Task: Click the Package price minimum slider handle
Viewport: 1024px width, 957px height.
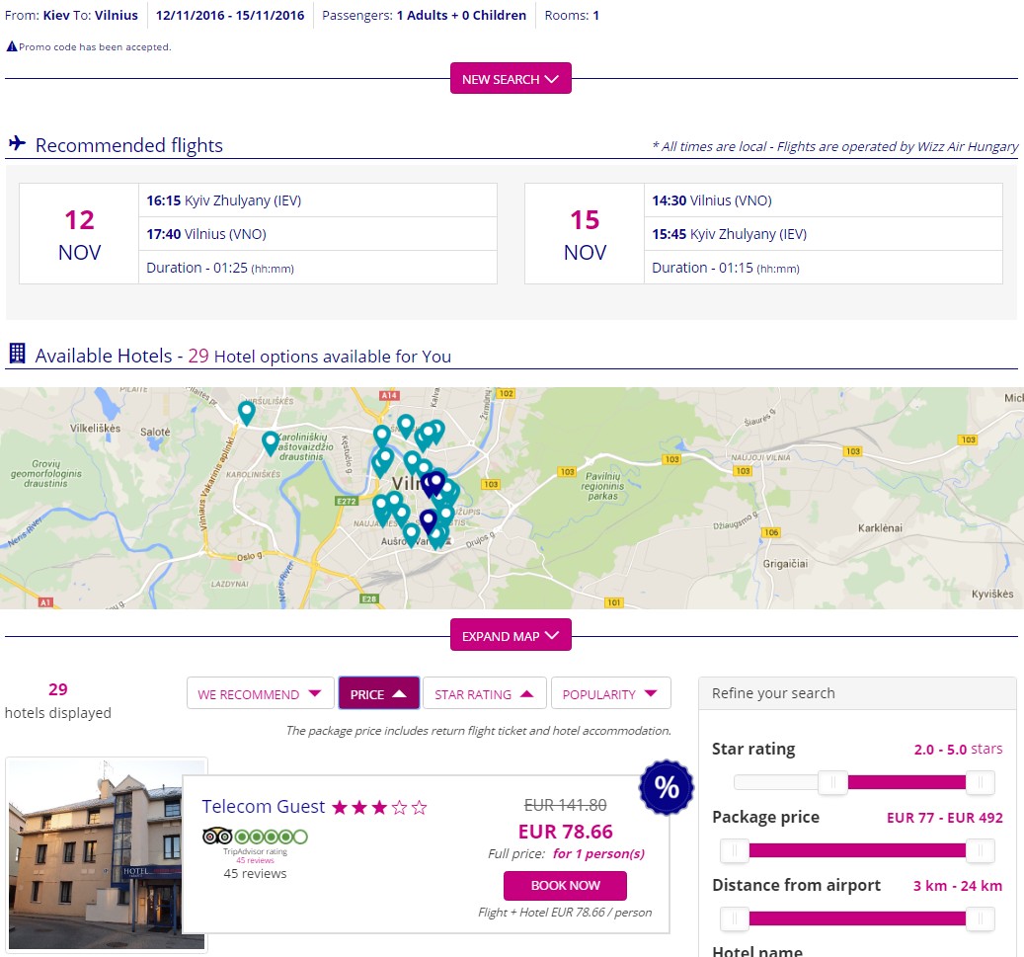Action: click(735, 850)
